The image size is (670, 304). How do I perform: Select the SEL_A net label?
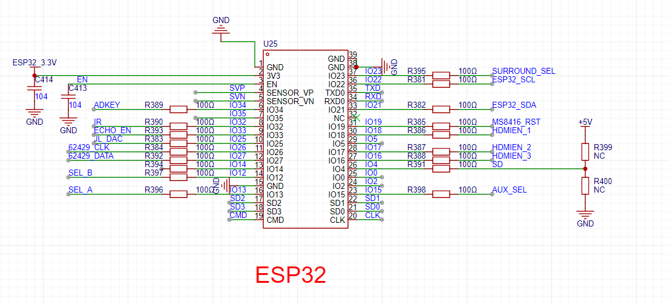pyautogui.click(x=80, y=190)
